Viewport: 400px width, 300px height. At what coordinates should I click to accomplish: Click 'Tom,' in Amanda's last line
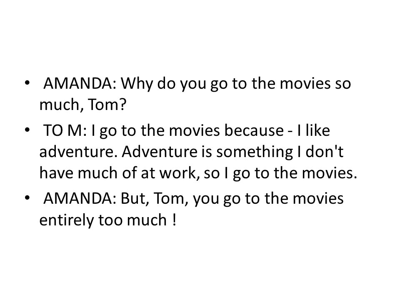pyautogui.click(x=171, y=199)
